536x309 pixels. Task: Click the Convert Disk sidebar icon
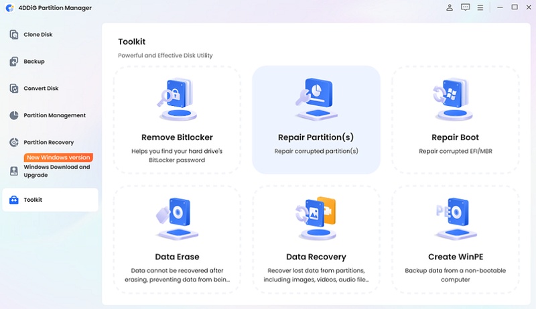coord(14,88)
